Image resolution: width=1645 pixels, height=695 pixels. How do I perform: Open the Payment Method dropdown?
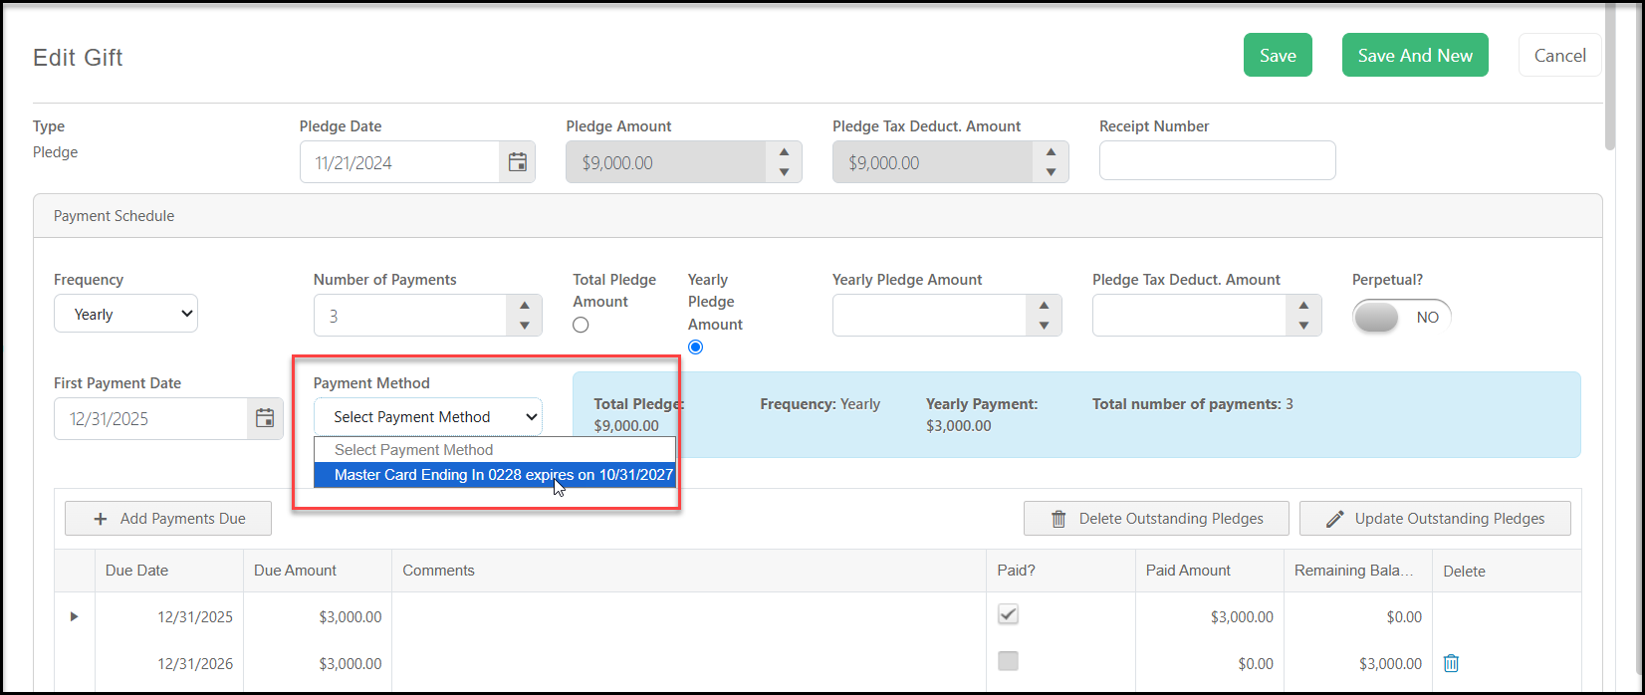[427, 416]
